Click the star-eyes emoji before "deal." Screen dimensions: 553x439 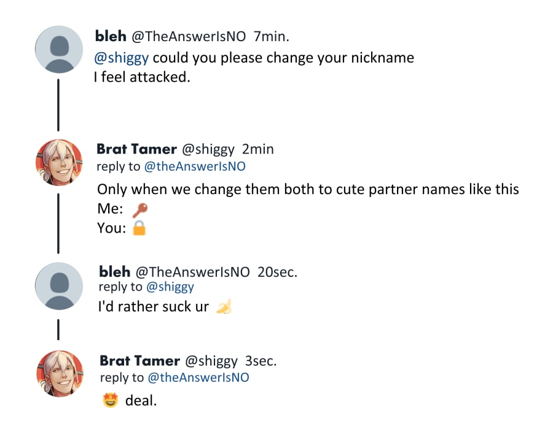point(110,402)
